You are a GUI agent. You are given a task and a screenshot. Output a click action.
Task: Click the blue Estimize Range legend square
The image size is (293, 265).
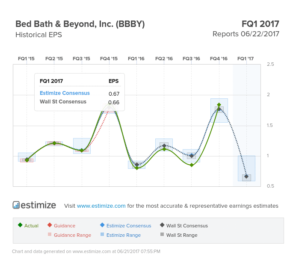pyautogui.click(x=102, y=234)
